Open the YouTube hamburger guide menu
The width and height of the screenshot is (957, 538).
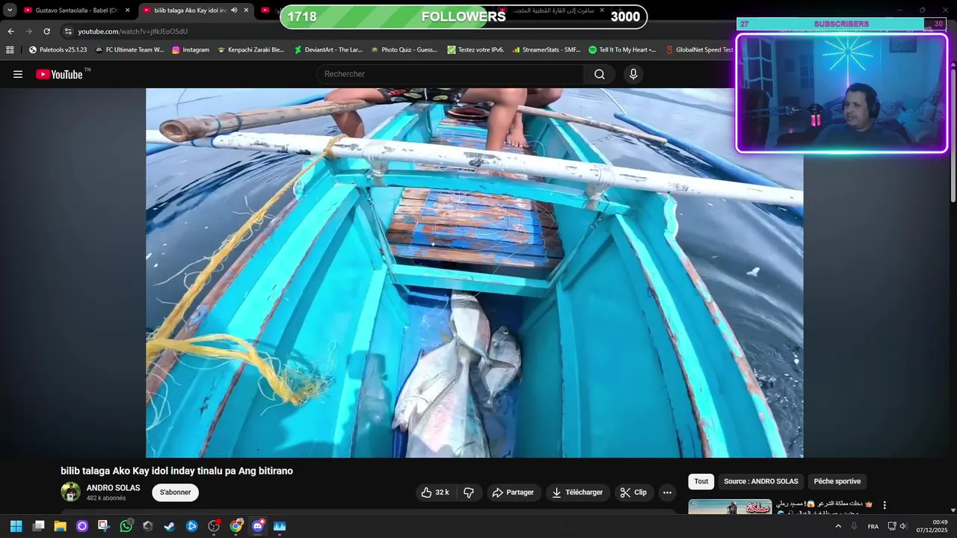click(x=18, y=74)
